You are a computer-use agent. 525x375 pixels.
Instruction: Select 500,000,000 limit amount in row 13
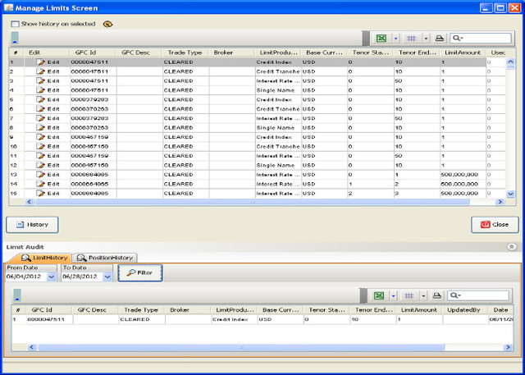click(463, 175)
